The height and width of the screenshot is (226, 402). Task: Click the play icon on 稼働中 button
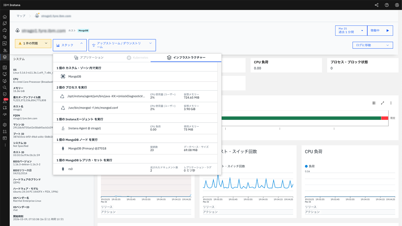click(x=388, y=30)
